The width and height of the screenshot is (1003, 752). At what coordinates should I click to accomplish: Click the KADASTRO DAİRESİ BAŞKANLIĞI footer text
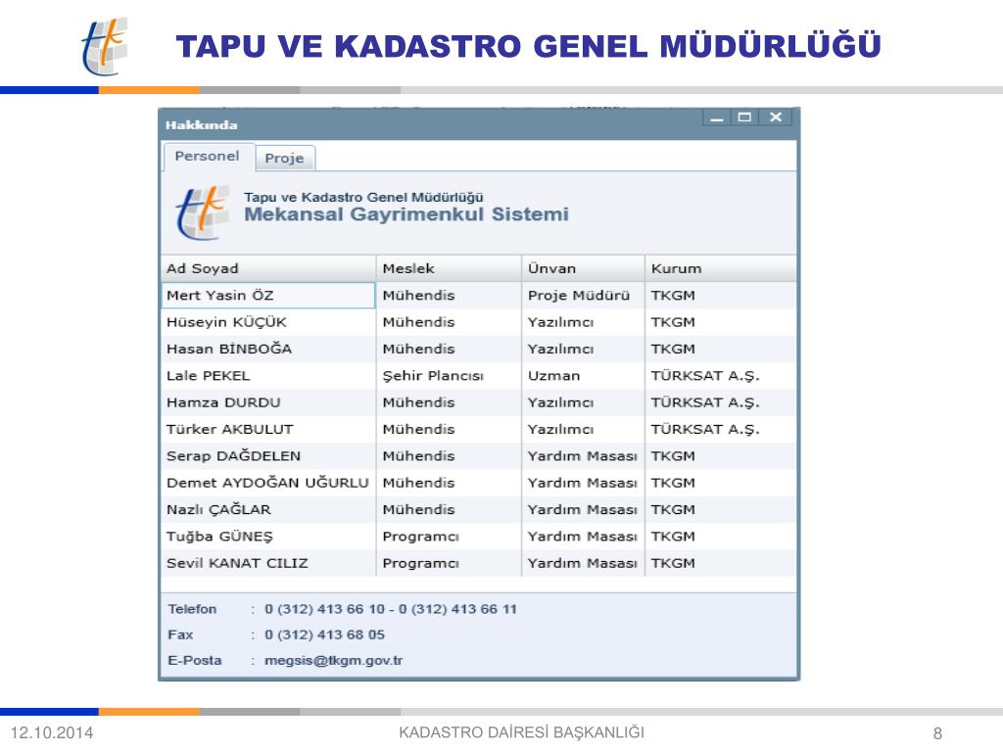pos(521,732)
